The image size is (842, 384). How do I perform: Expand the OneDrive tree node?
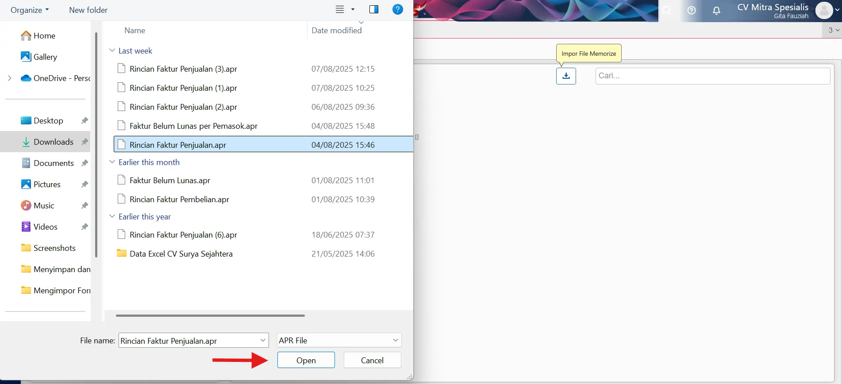pyautogui.click(x=10, y=78)
